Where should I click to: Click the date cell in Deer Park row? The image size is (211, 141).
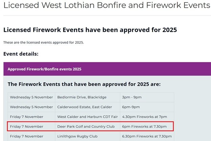coord(27,126)
